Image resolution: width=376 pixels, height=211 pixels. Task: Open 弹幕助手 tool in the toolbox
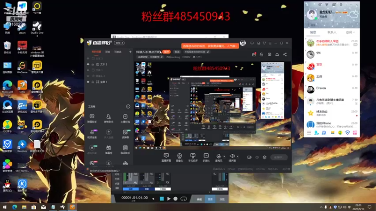92,119
